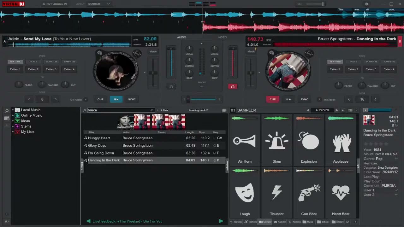The height and width of the screenshot is (227, 404).
Task: Click the My Lists folder icon
Action: point(18,132)
